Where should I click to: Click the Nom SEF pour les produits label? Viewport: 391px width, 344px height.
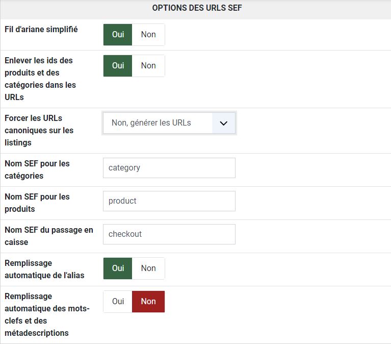point(37,203)
